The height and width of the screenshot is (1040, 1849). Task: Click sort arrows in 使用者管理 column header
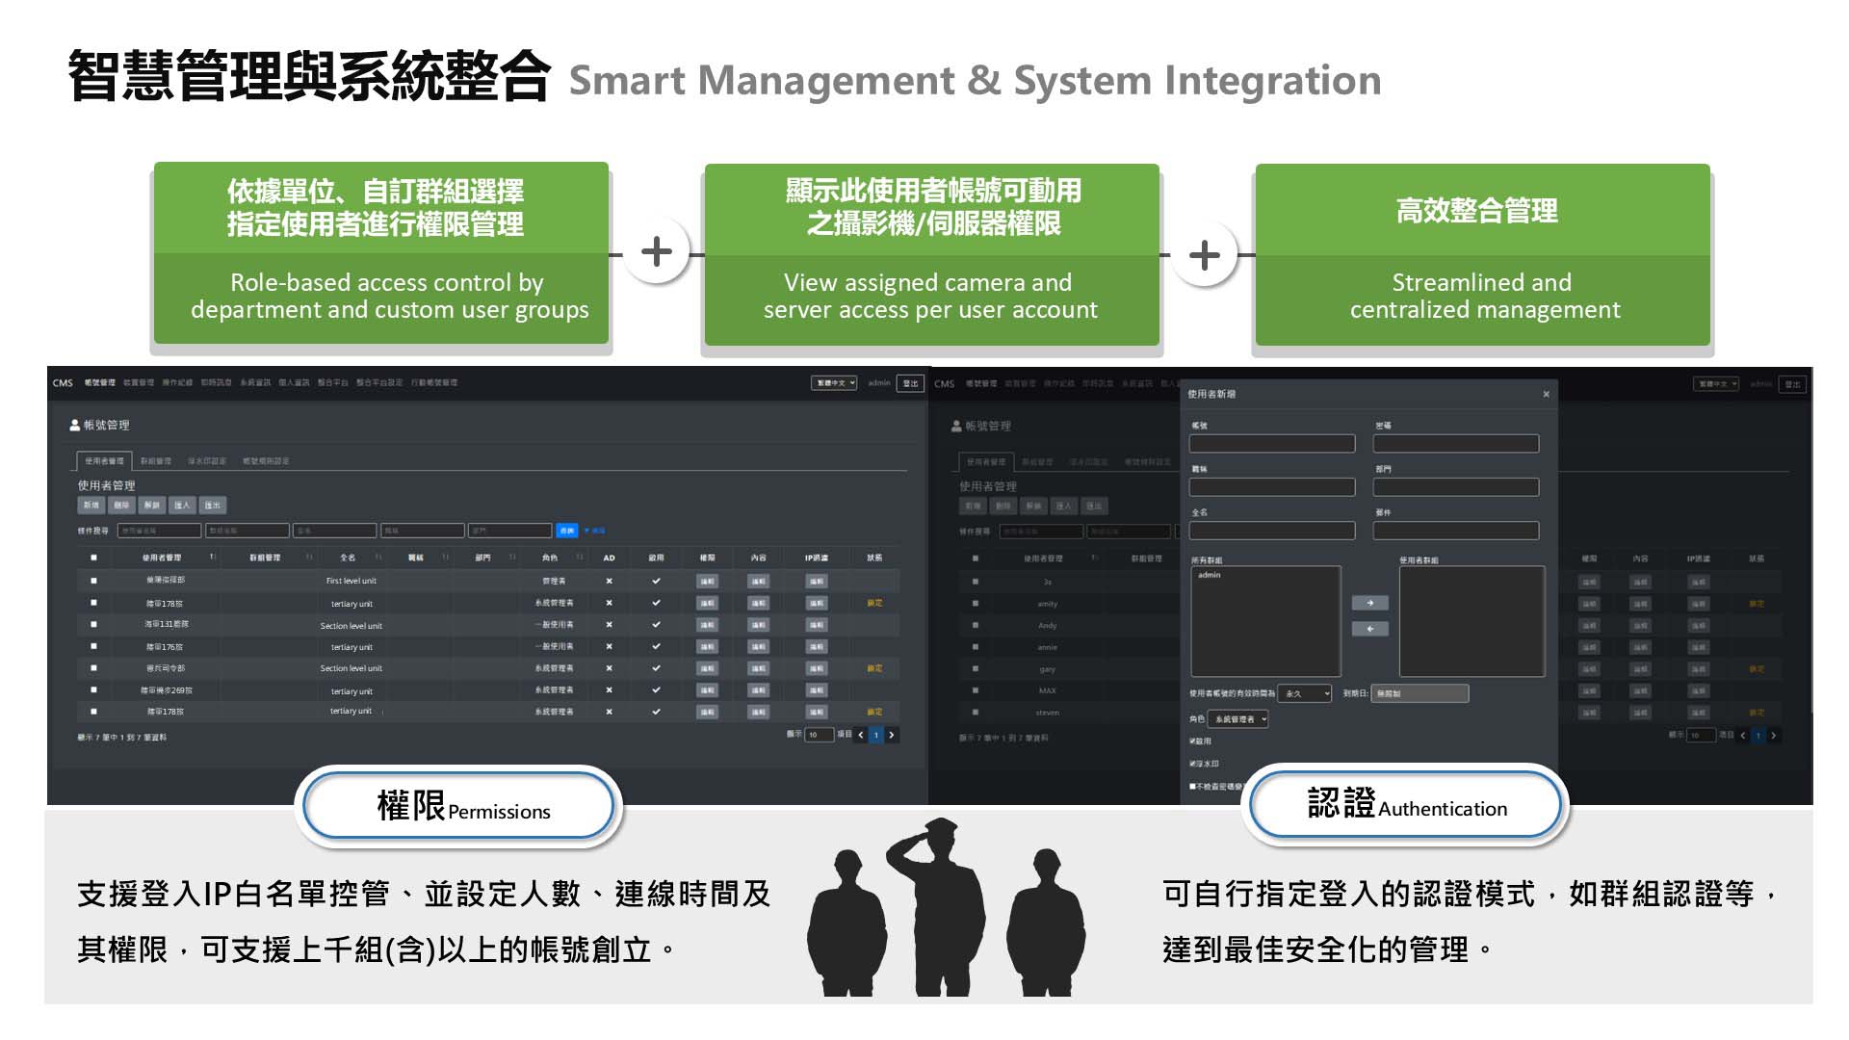pos(212,558)
